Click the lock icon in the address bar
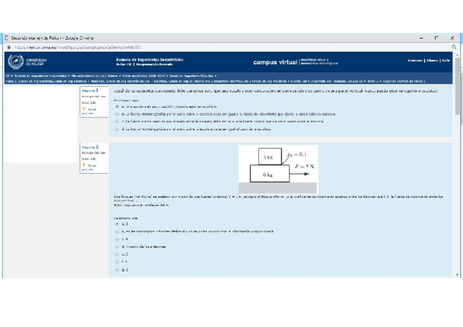The height and width of the screenshot is (327, 463). coord(9,47)
